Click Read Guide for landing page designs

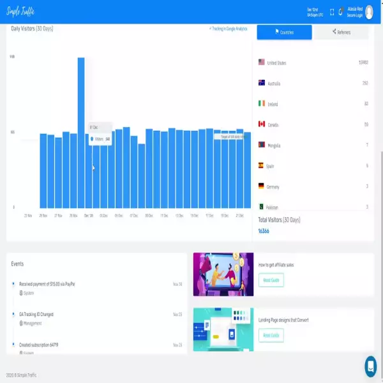tap(271, 335)
